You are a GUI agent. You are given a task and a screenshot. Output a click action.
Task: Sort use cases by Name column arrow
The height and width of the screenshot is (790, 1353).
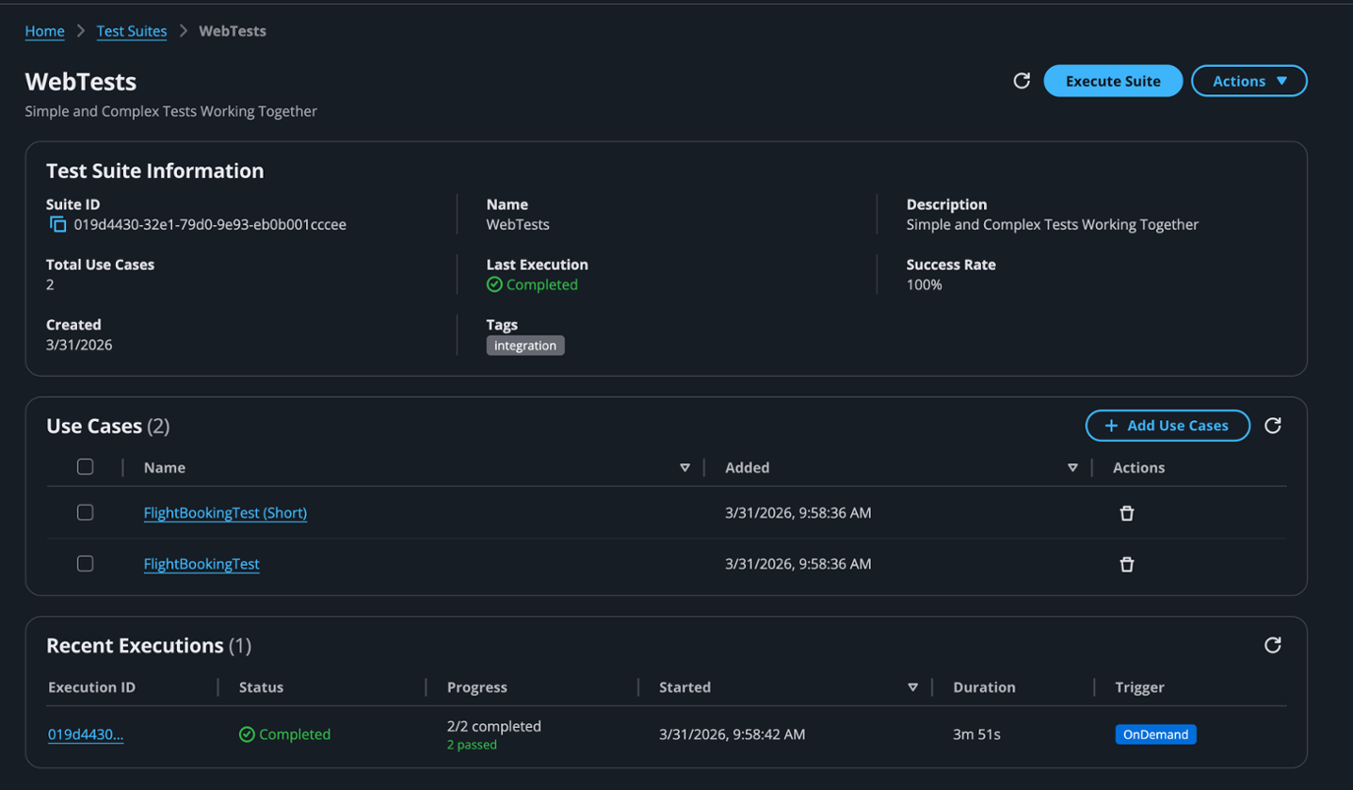[685, 468]
